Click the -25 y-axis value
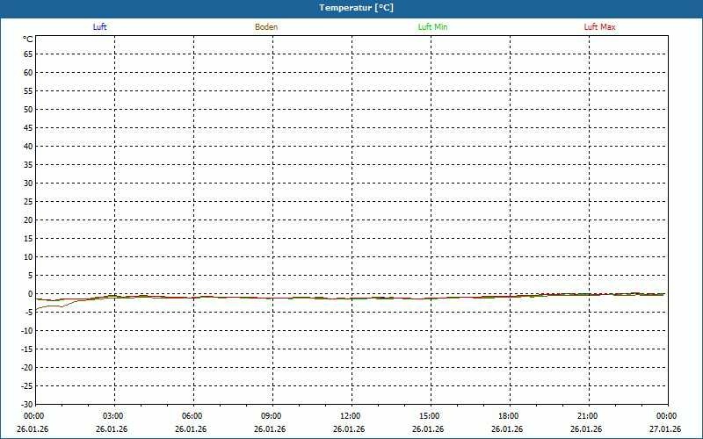703x439 pixels. point(27,385)
